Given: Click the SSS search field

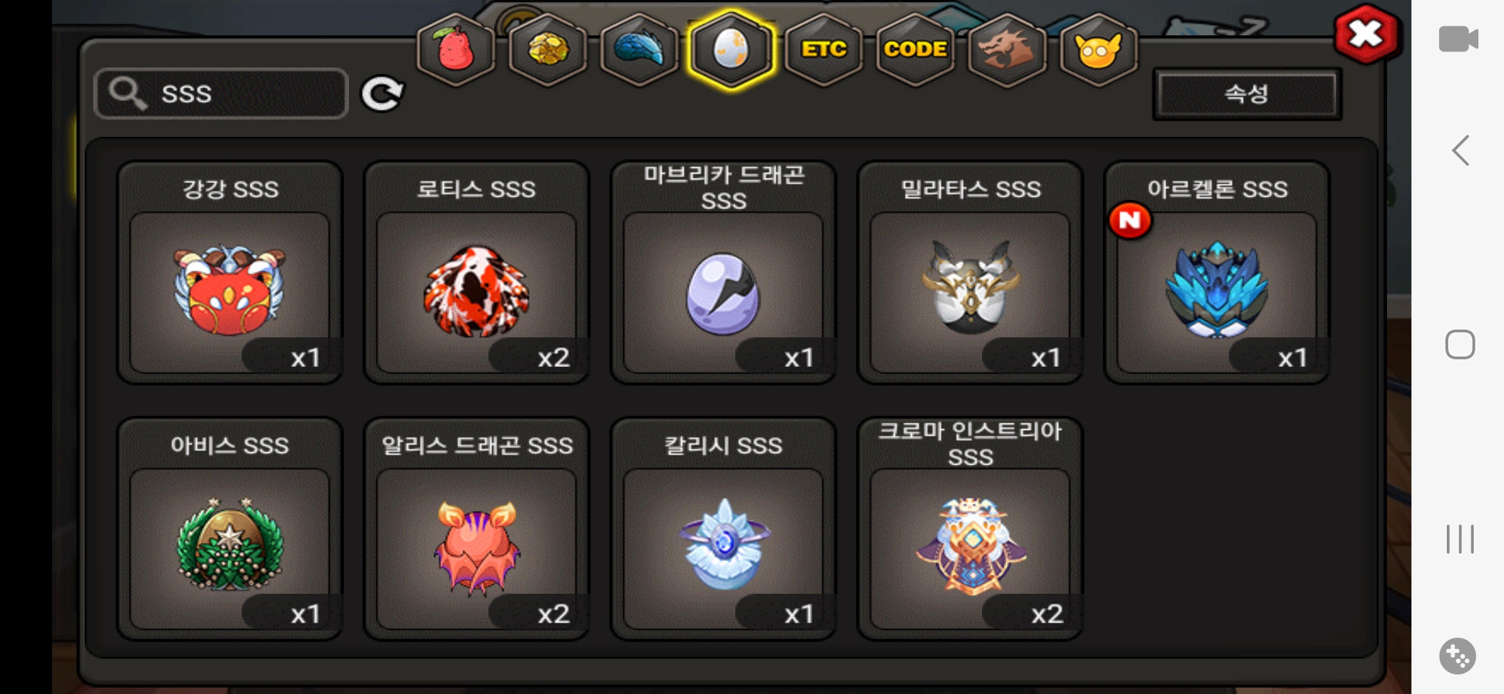Looking at the screenshot, I should (221, 94).
